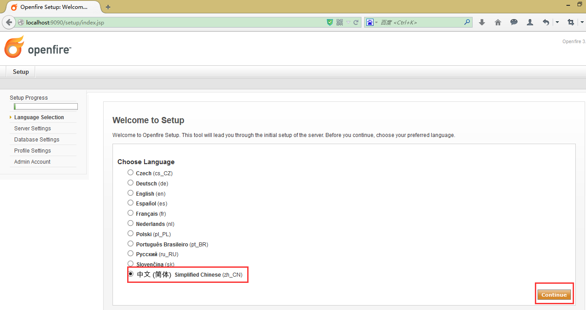
Task: Click Admin Account in the sidebar
Action: (32, 162)
